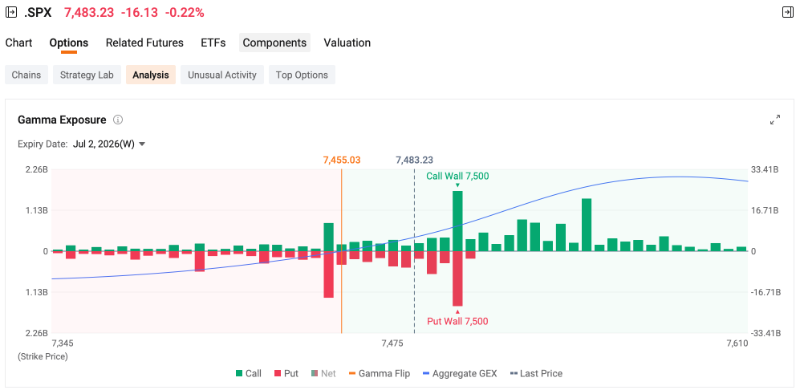
Task: Open the Related Futures tab
Action: pos(144,43)
